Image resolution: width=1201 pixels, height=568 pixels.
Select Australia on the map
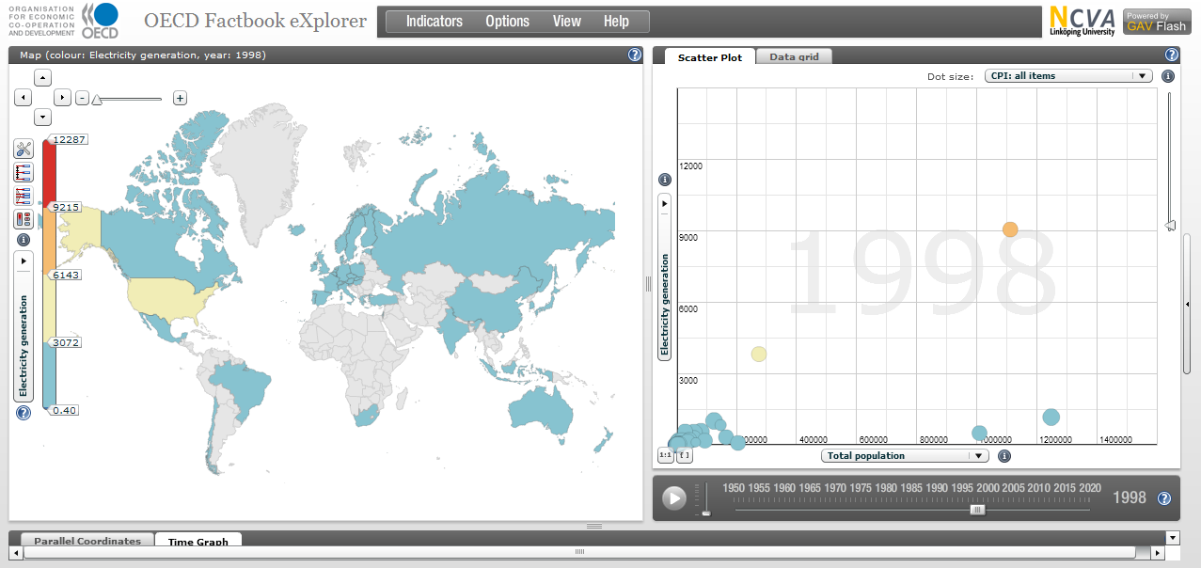(x=540, y=411)
